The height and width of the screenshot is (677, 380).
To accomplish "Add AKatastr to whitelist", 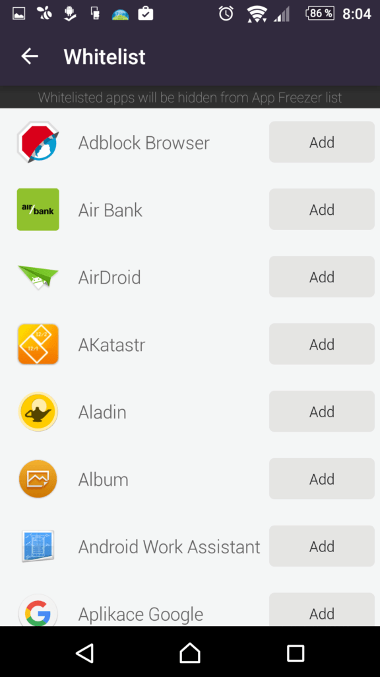I will [x=322, y=344].
